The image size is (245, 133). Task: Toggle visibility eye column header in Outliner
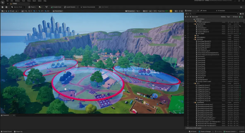(185, 17)
